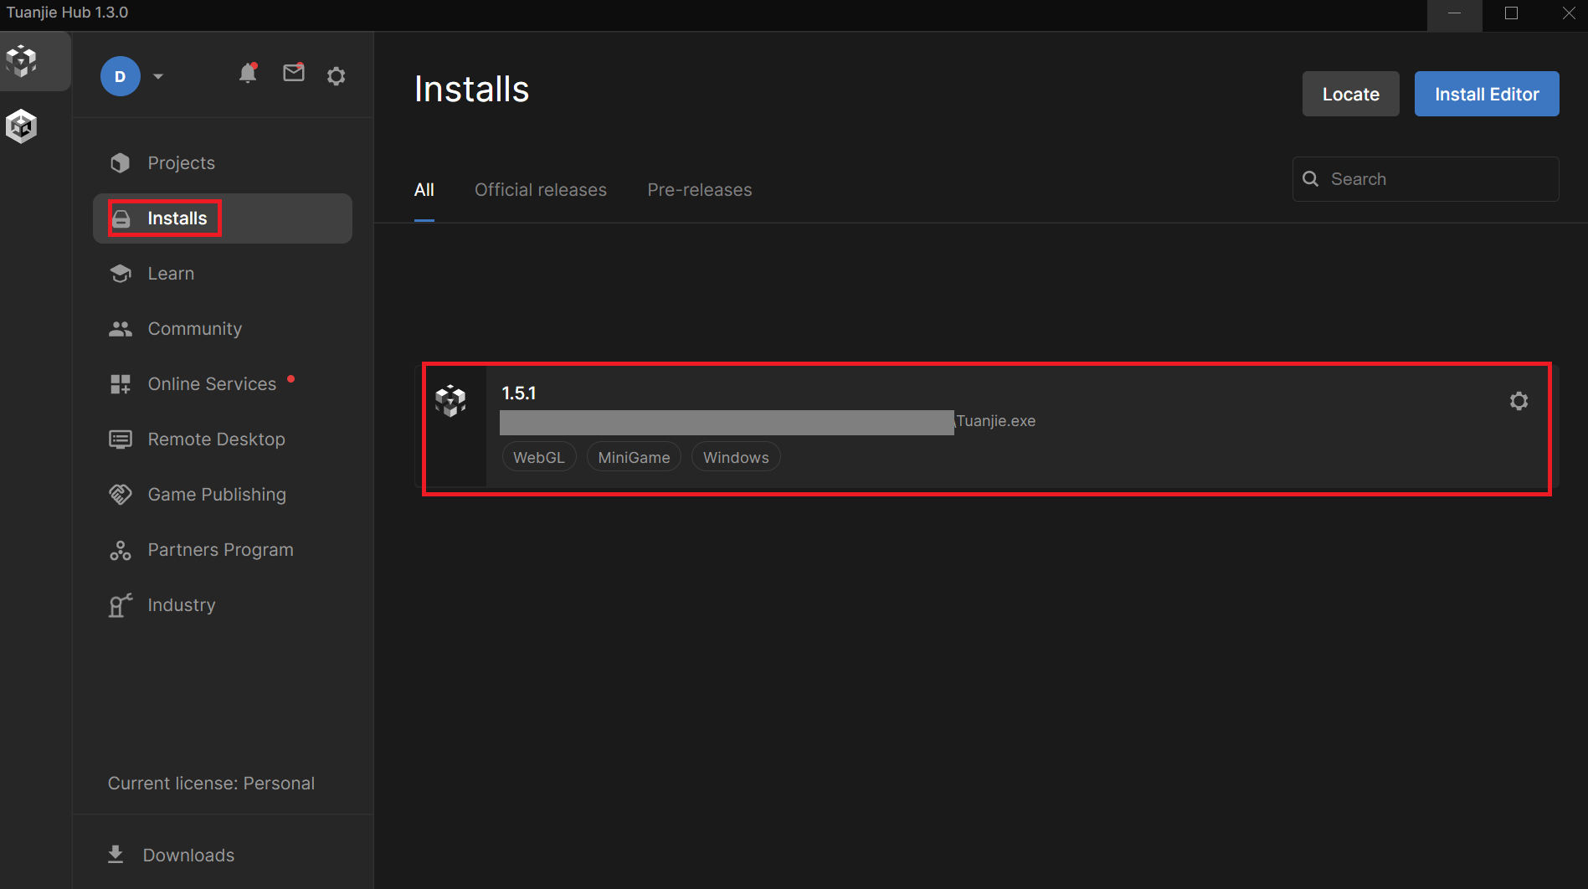This screenshot has height=889, width=1588.
Task: Click the Remote Desktop monitor icon
Action: (121, 439)
